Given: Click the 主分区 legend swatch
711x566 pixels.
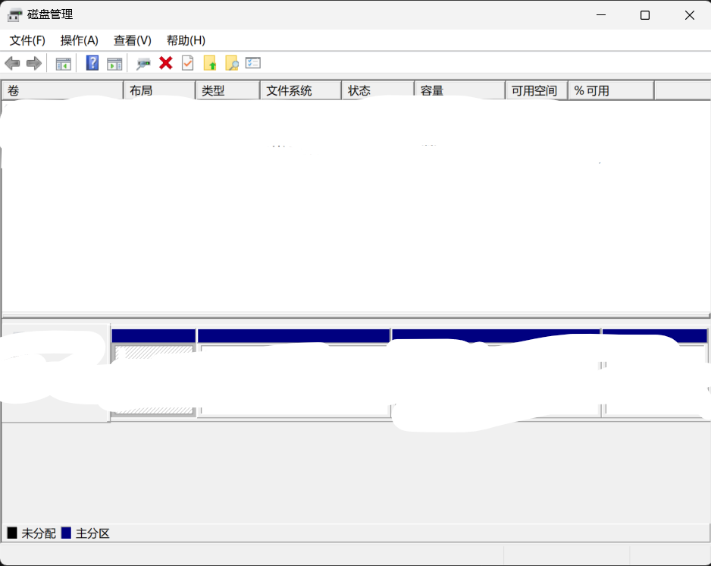Looking at the screenshot, I should coord(67,533).
